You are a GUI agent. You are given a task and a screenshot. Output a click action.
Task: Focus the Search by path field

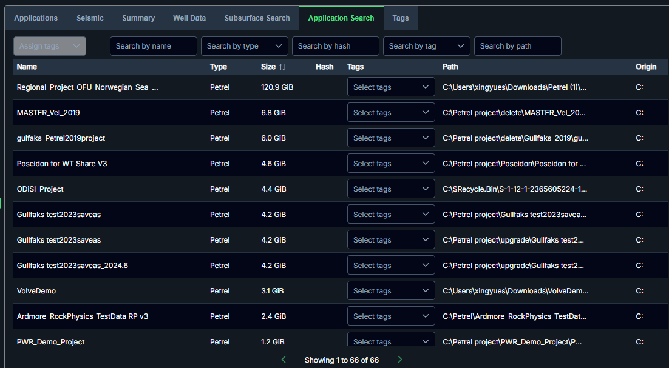point(518,46)
